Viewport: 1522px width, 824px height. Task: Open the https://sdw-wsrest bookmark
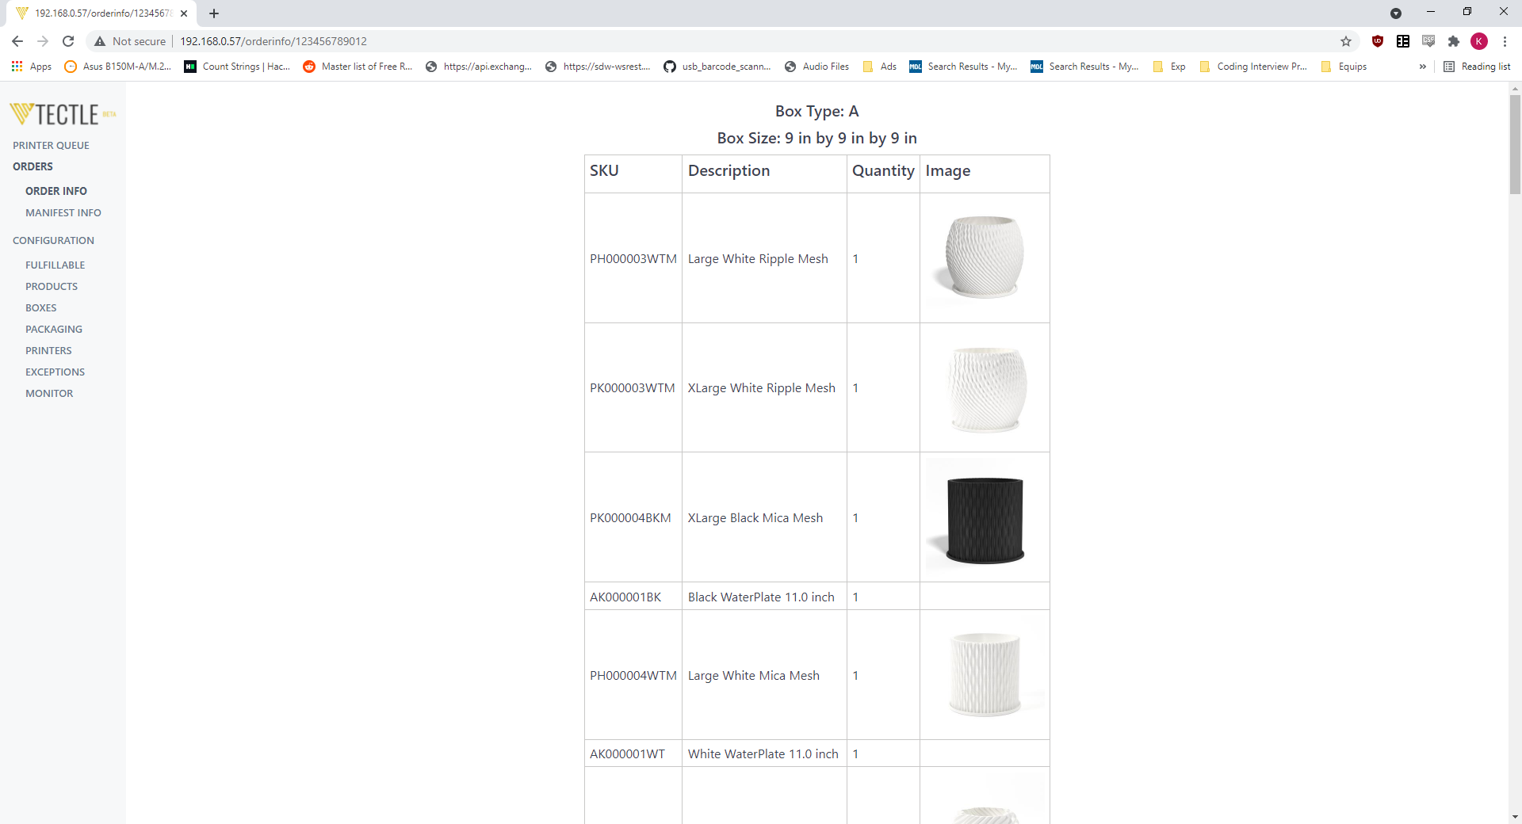(x=598, y=67)
